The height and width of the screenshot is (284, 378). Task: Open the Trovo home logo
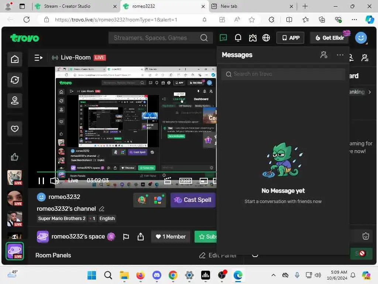click(x=25, y=38)
